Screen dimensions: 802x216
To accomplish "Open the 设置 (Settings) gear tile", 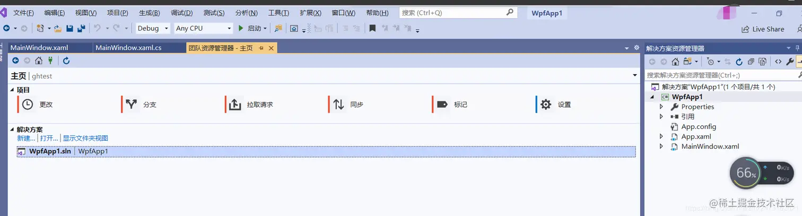I will point(554,105).
